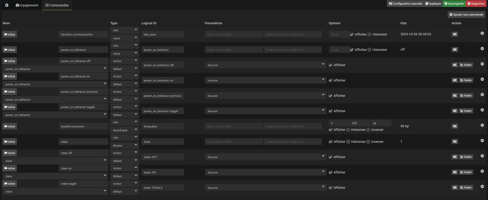Expand Aucune parameter dropdown for power_on_behavior::off

click(x=265, y=65)
